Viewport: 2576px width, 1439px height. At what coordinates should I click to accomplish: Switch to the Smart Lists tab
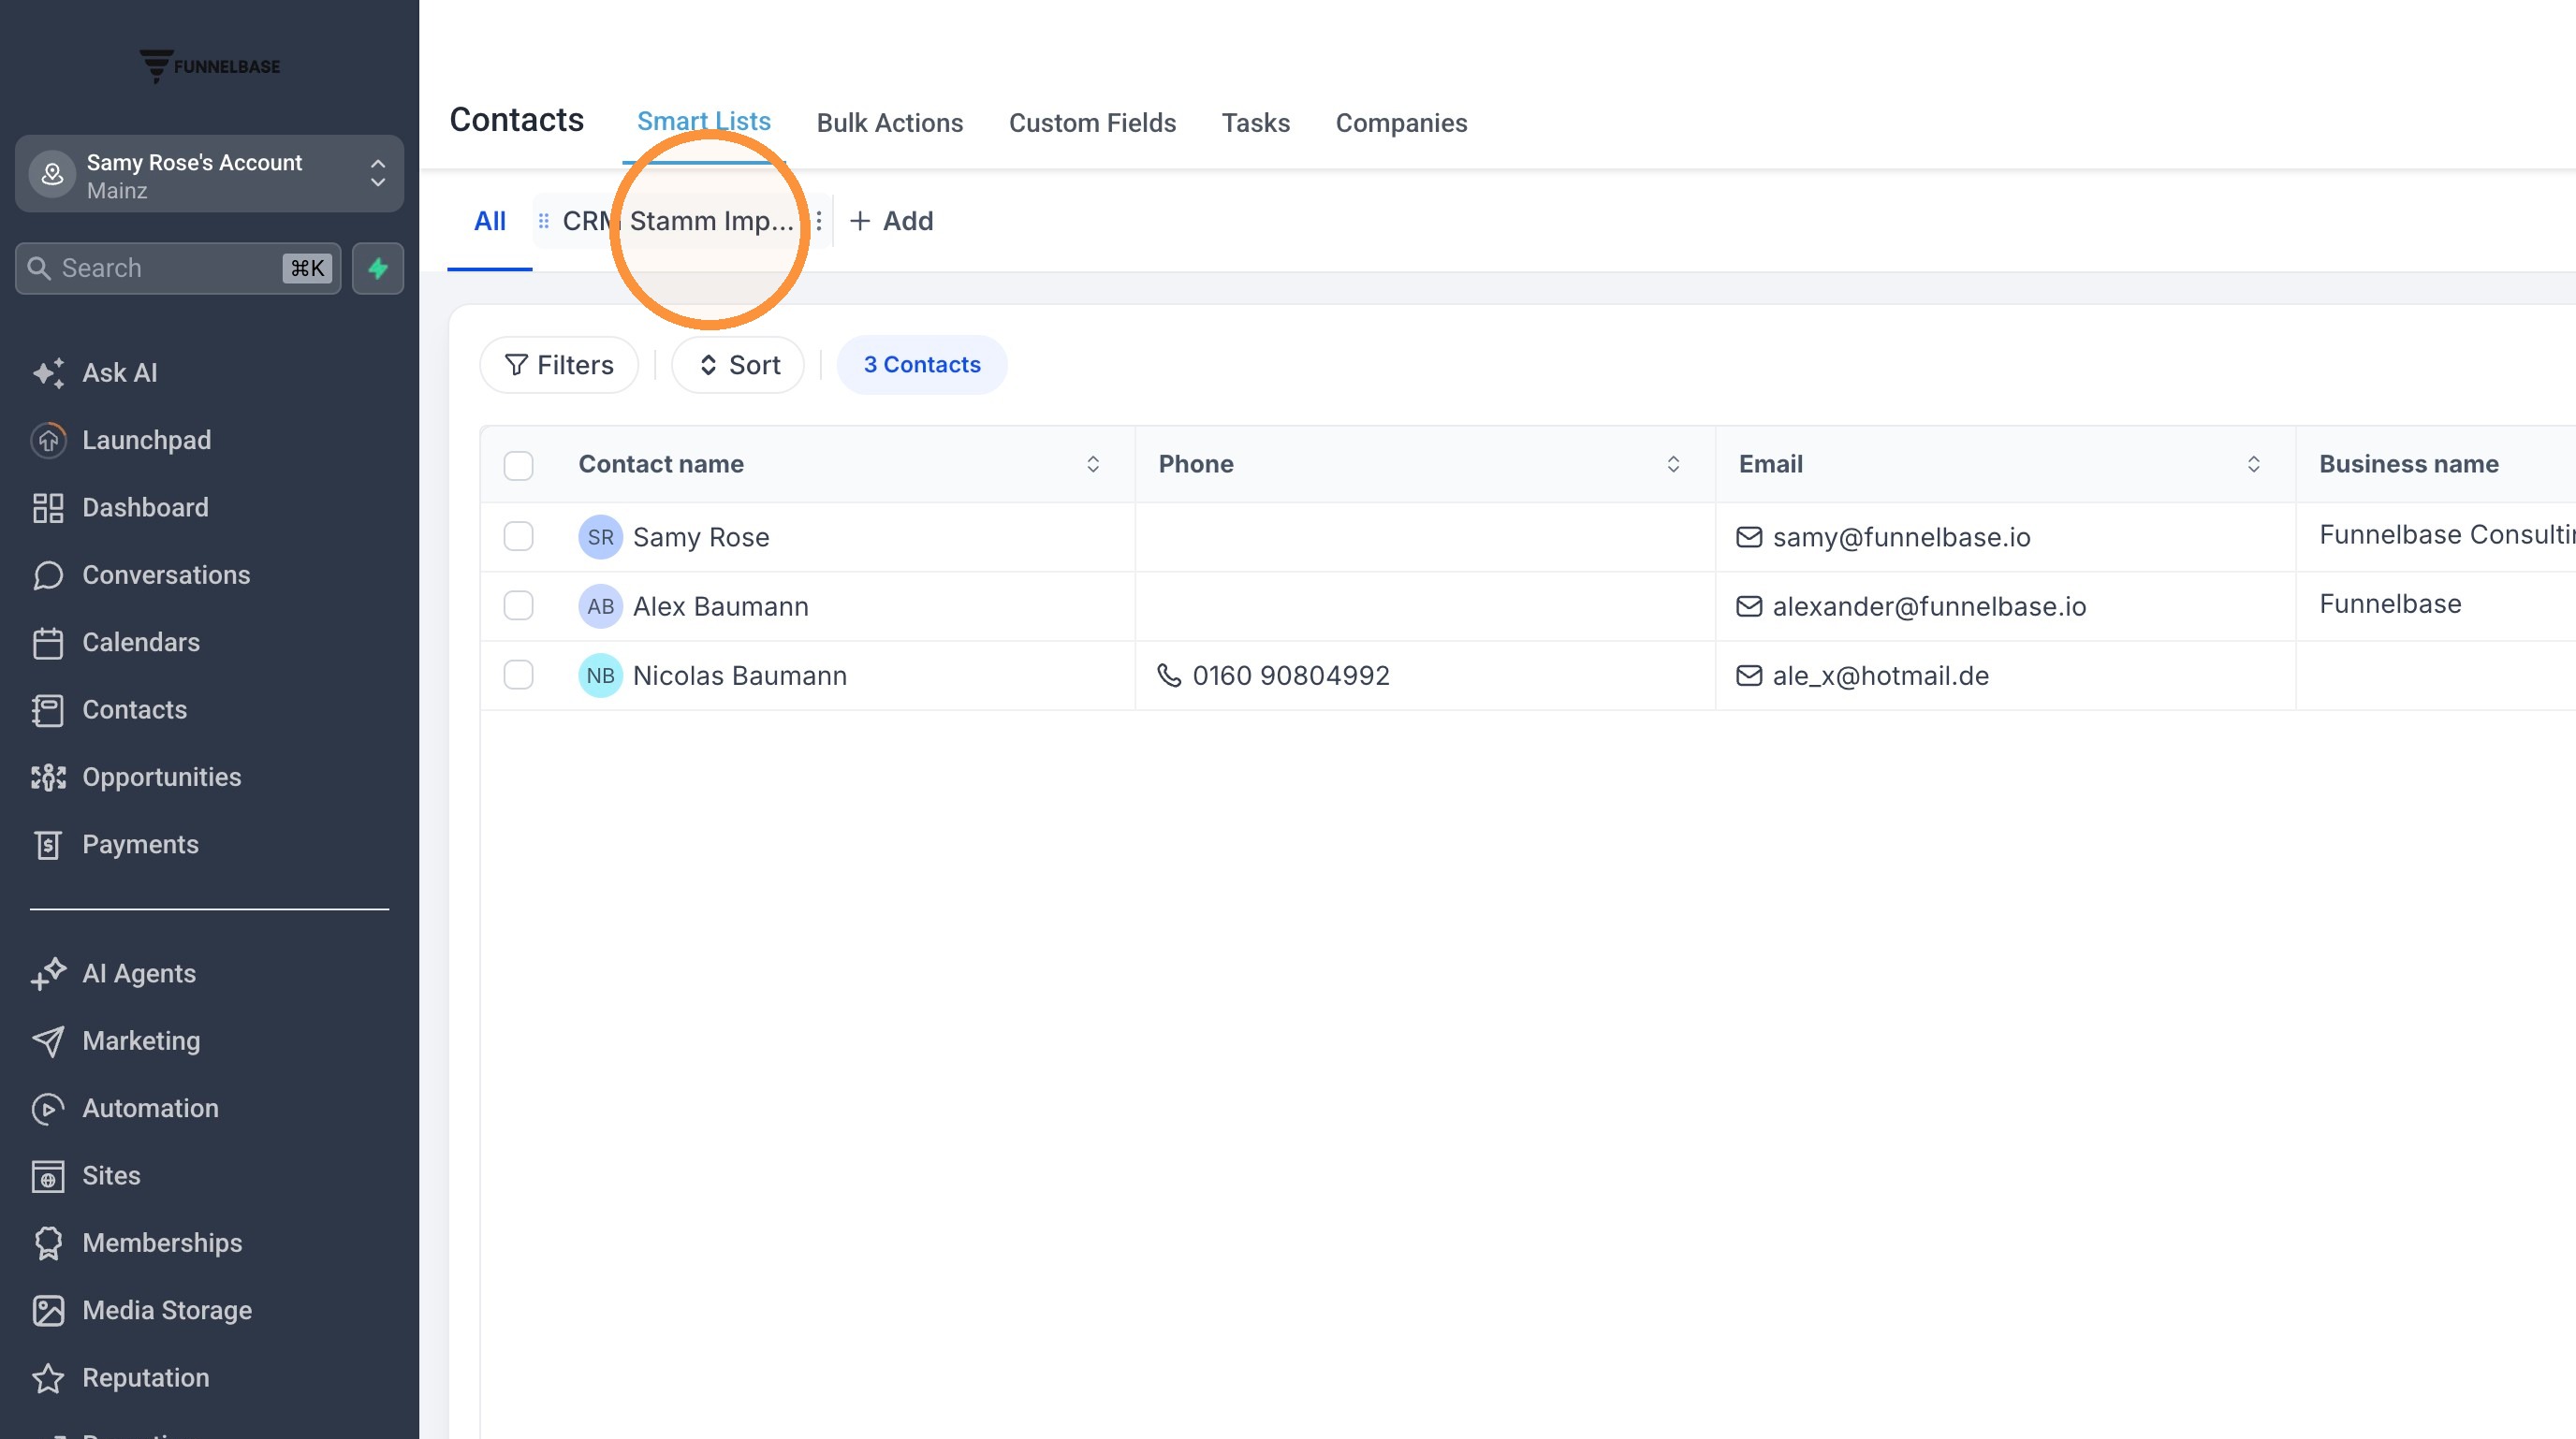(x=704, y=122)
